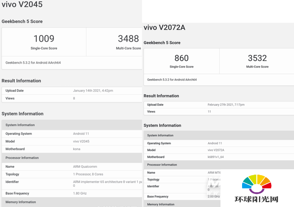Screen dimensions: 294x207
Task: Click ARM implementer 65 architecture identifier value
Action: pos(107,183)
